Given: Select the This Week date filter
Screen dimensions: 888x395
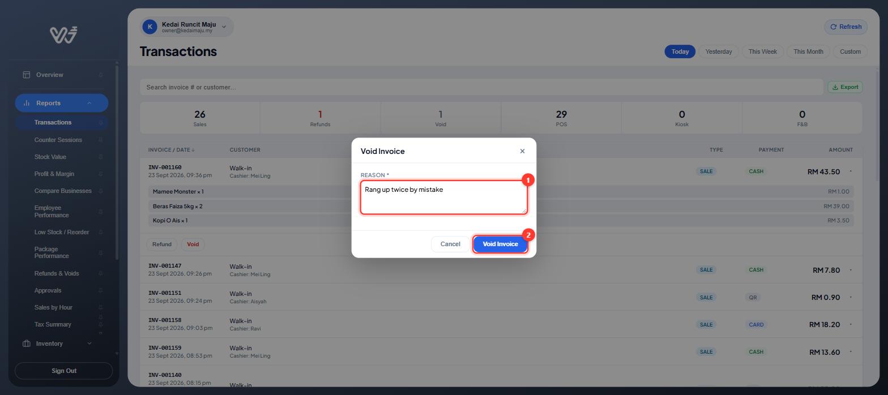Looking at the screenshot, I should [763, 51].
